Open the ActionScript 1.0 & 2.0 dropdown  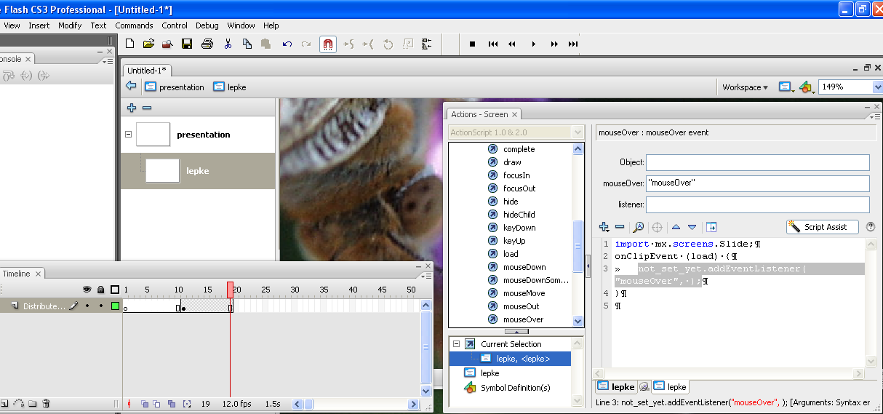(x=578, y=132)
